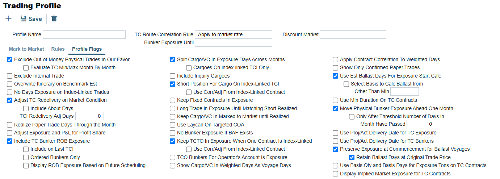Open TC Route Correlation Rule dropdown
Screen dimensions: 500x179
(x=234, y=34)
